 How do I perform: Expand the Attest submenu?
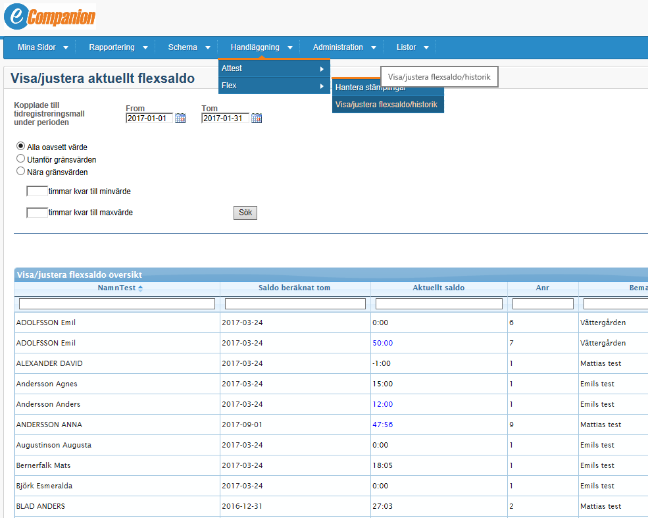(274, 68)
